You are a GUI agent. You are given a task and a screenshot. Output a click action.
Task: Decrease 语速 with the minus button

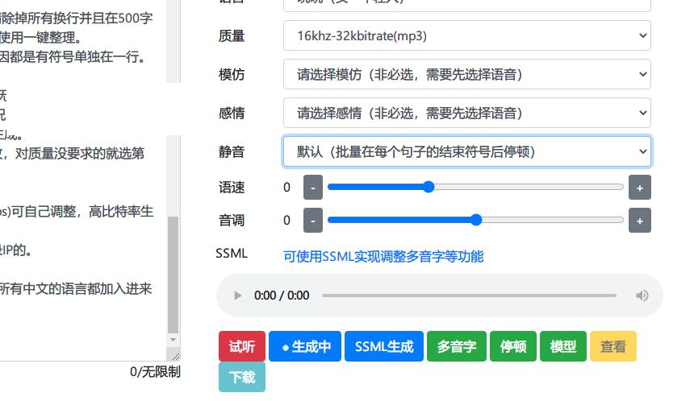[x=313, y=188]
